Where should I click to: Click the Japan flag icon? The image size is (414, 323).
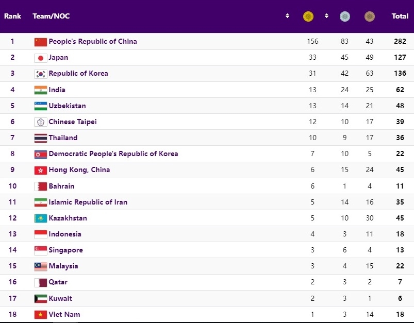click(40, 58)
